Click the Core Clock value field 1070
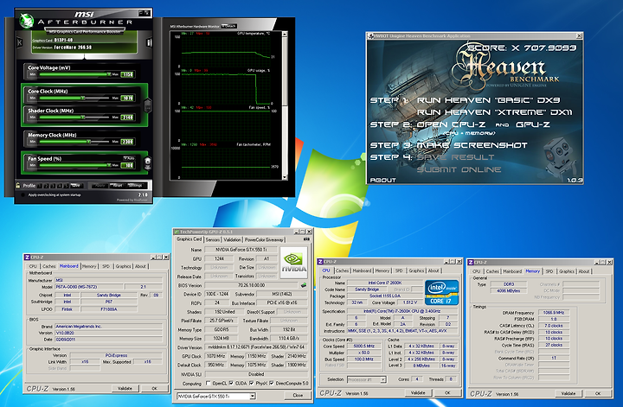623x407 pixels. [127, 98]
